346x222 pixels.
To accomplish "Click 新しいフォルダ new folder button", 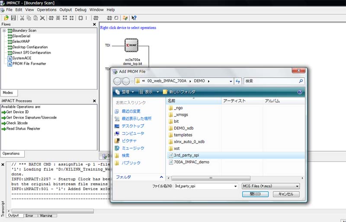I will tap(179, 92).
